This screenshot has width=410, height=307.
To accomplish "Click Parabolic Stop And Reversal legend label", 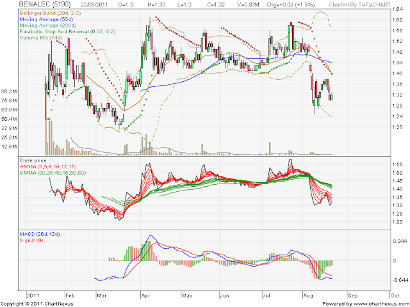I will (67, 31).
